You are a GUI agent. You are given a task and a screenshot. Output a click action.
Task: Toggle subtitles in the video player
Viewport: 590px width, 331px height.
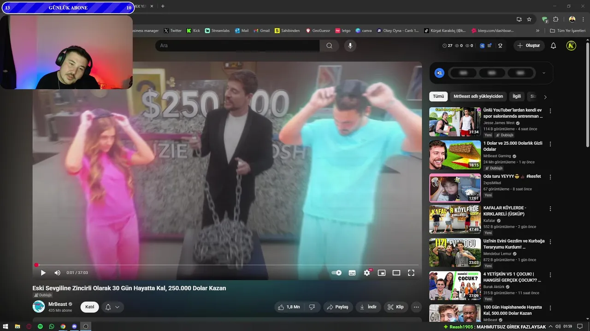[352, 273]
